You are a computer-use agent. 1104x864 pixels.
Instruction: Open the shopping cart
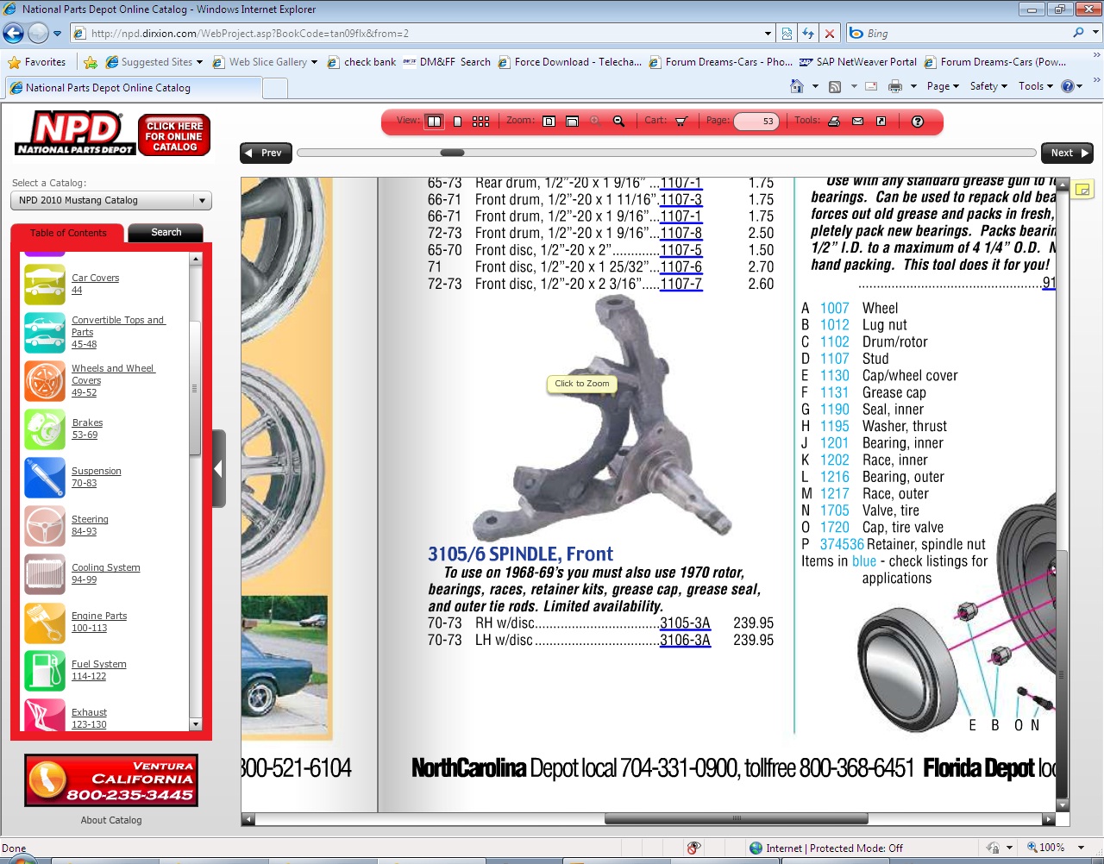681,122
